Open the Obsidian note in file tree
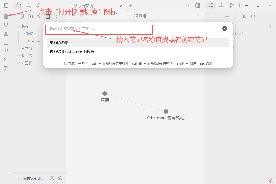The width and height of the screenshot is (276, 184). coord(35,41)
